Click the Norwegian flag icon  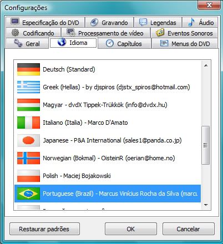tap(28, 158)
